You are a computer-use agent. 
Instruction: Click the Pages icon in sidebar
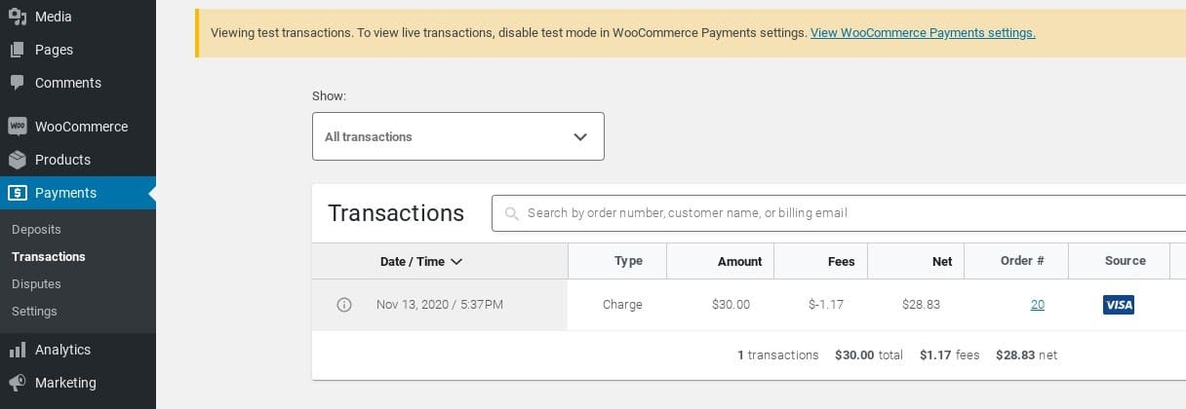17,50
